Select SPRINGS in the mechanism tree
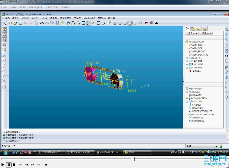The image size is (229, 168). 197,105
